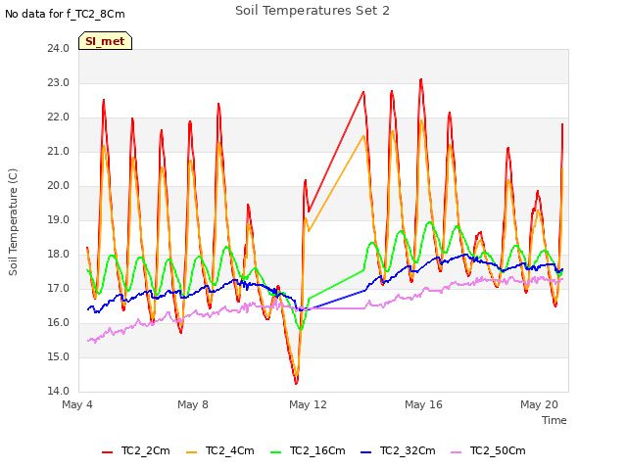Click the 19.0 y-axis tick label
The height and width of the screenshot is (470, 627).
pos(59,219)
